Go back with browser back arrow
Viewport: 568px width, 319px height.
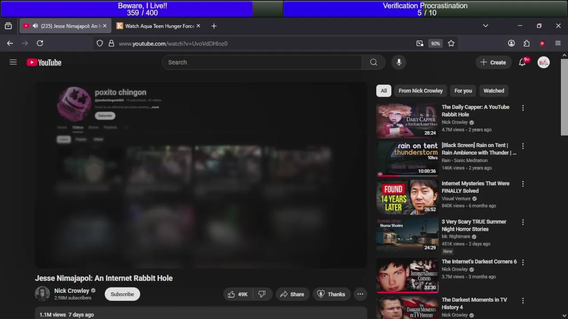pos(10,43)
